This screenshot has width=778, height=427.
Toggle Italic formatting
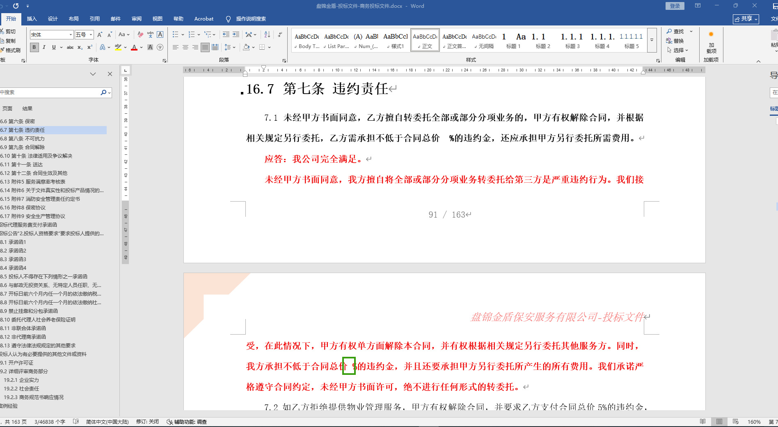pos(44,48)
